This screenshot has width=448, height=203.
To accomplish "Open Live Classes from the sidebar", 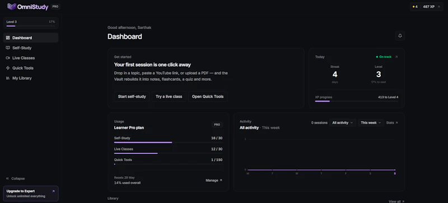I will (31, 58).
